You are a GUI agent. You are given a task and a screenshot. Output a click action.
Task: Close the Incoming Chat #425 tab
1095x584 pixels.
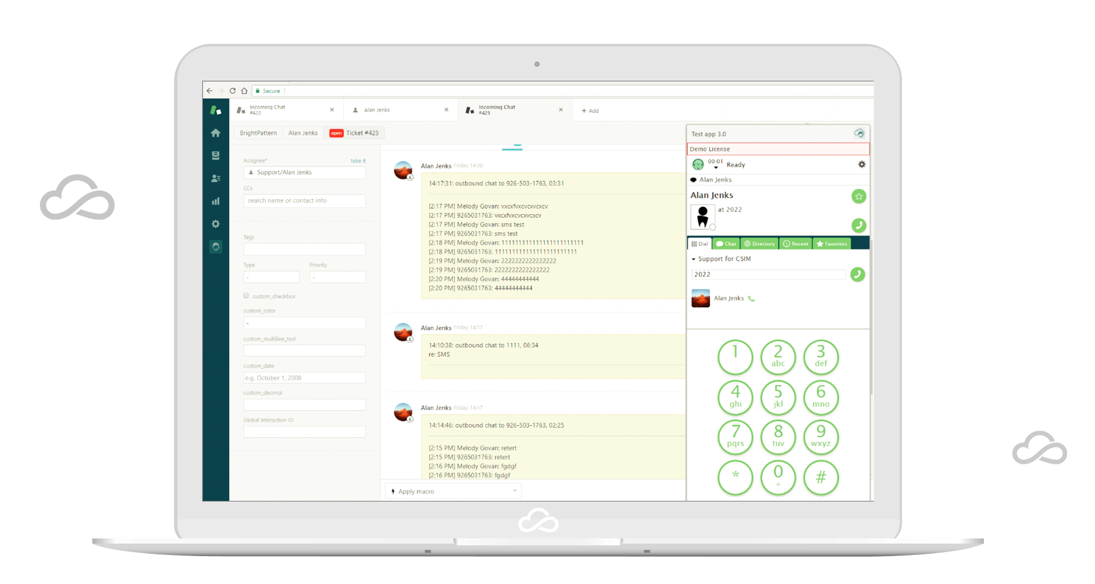click(561, 110)
